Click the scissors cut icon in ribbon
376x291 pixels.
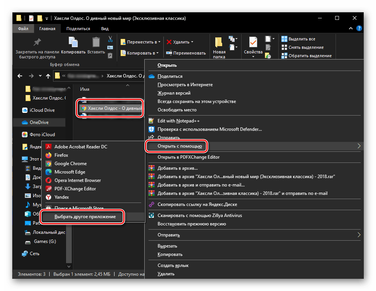pos(110,39)
